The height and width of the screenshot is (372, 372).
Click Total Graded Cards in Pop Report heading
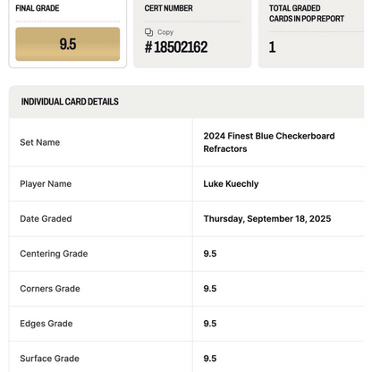(x=307, y=13)
